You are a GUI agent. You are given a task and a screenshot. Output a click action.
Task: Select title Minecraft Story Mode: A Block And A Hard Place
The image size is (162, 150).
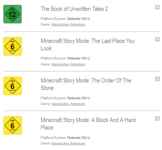[88, 124]
